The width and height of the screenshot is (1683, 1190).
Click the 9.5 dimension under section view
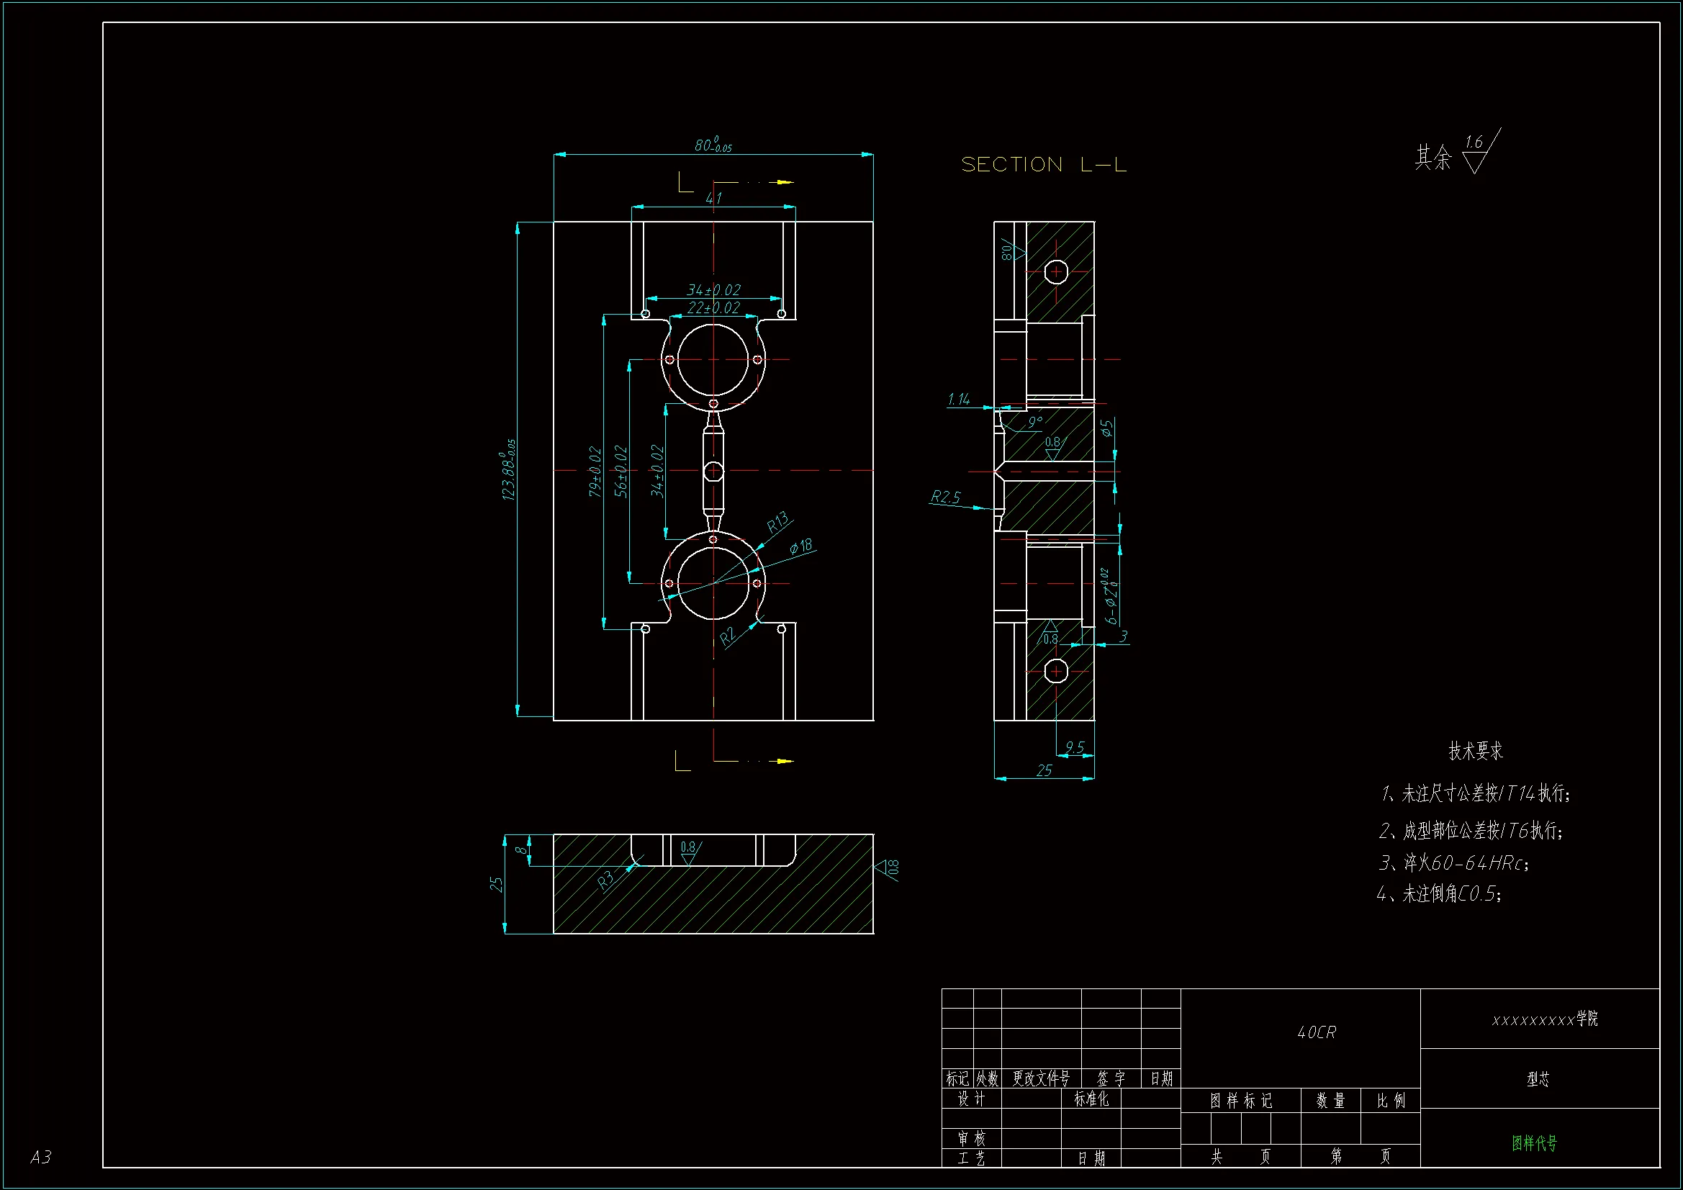tap(1075, 747)
